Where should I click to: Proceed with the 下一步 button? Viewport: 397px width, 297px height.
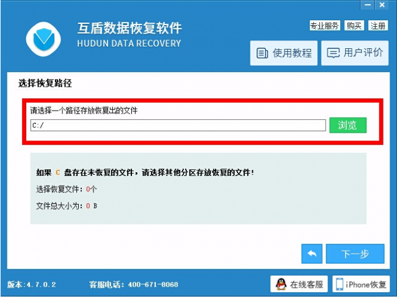355,254
